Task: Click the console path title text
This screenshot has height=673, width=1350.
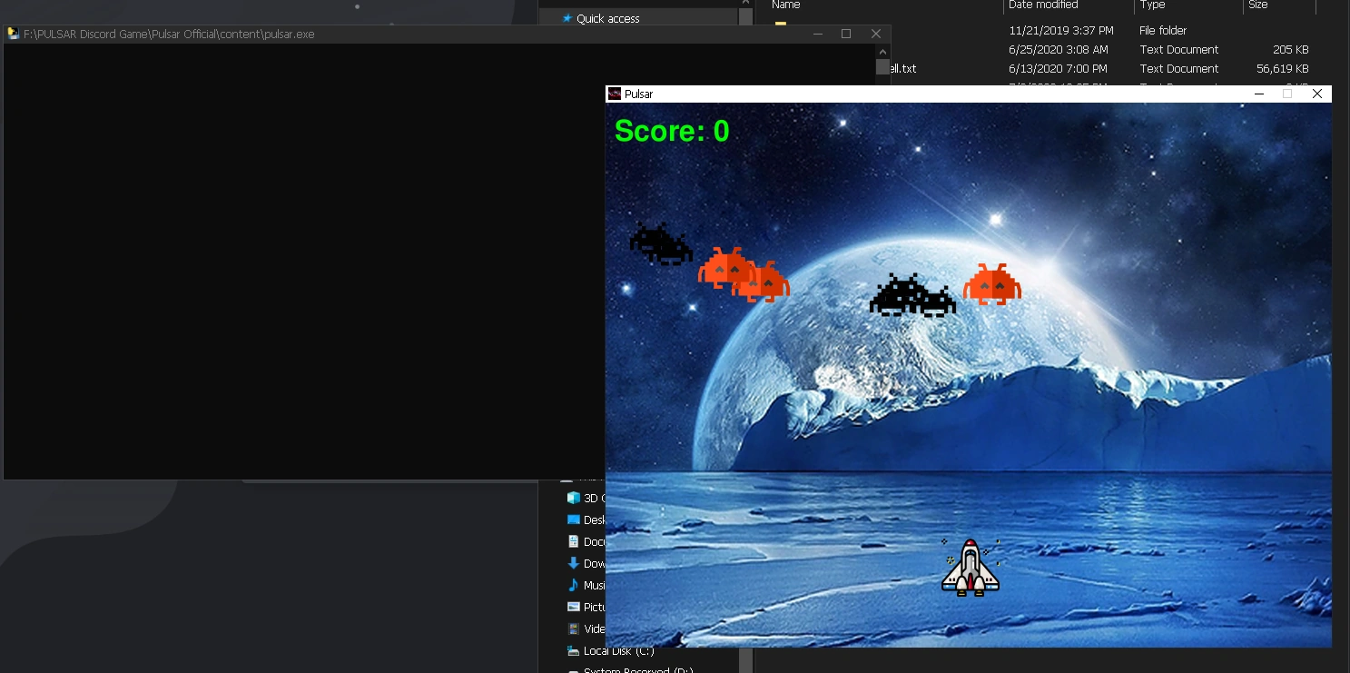Action: pyautogui.click(x=169, y=34)
